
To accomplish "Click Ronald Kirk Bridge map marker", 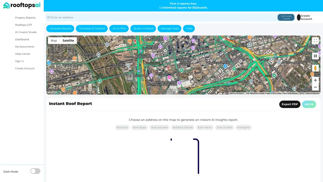I will point(107,44).
